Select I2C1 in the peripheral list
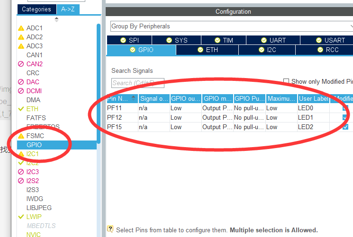 click(x=32, y=154)
